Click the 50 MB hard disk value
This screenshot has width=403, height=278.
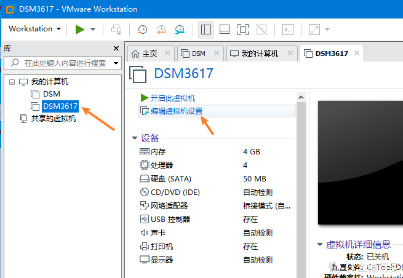255,179
